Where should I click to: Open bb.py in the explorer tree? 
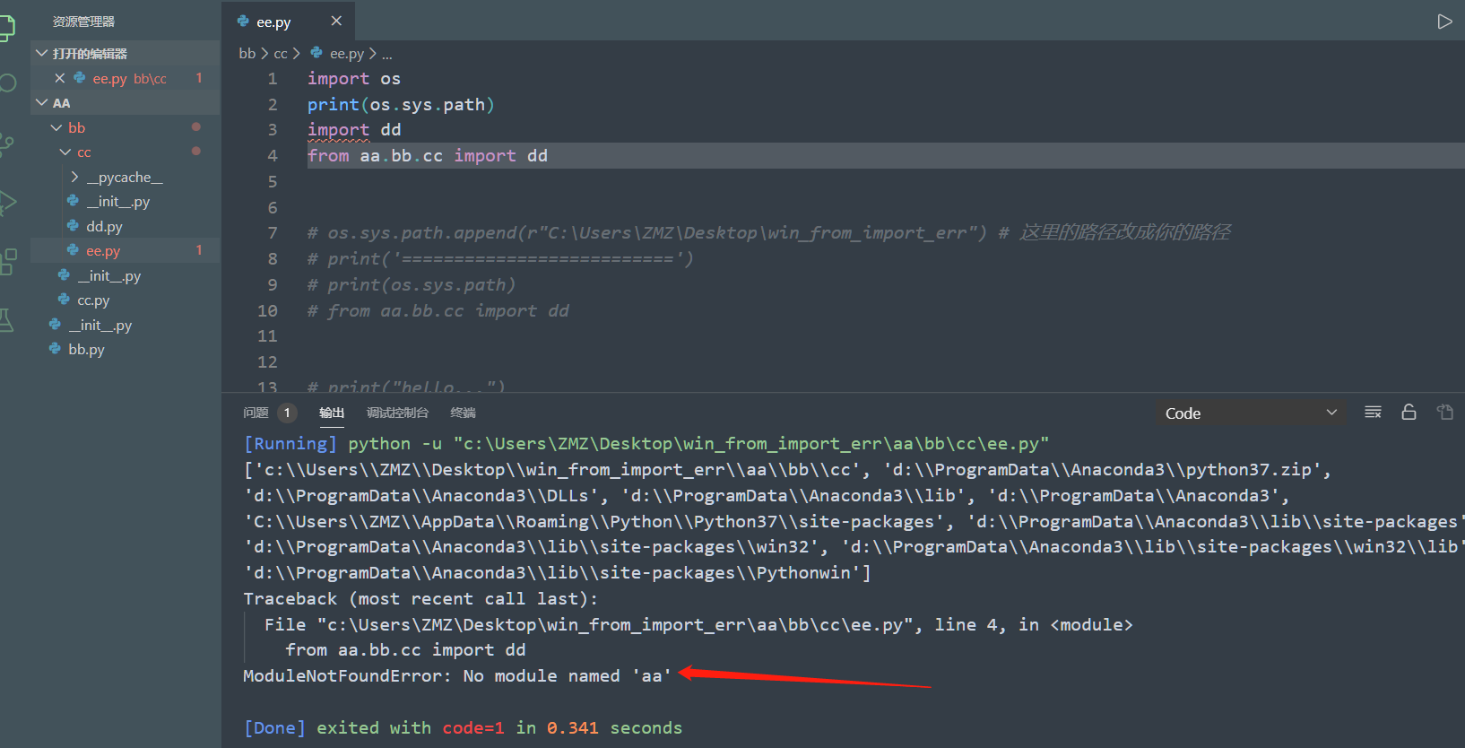125,350
